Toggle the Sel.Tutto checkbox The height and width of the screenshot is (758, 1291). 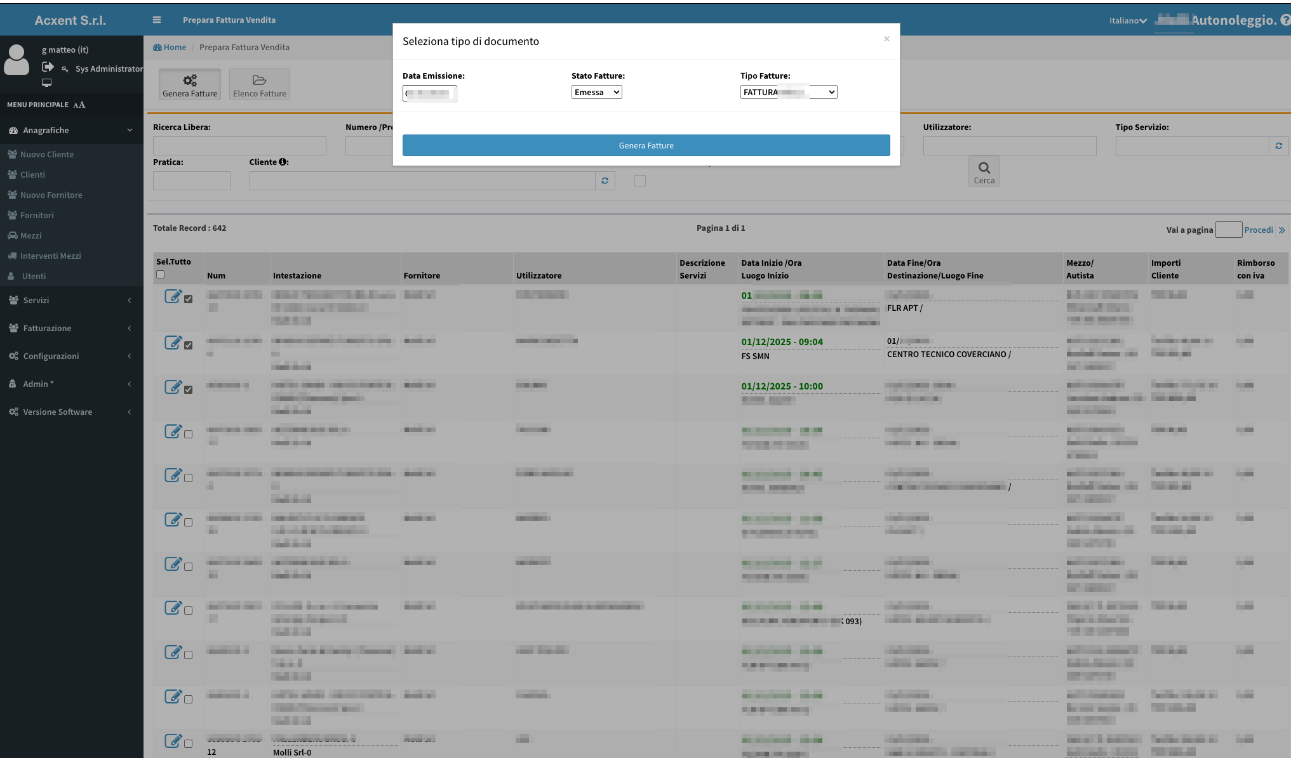click(x=161, y=275)
